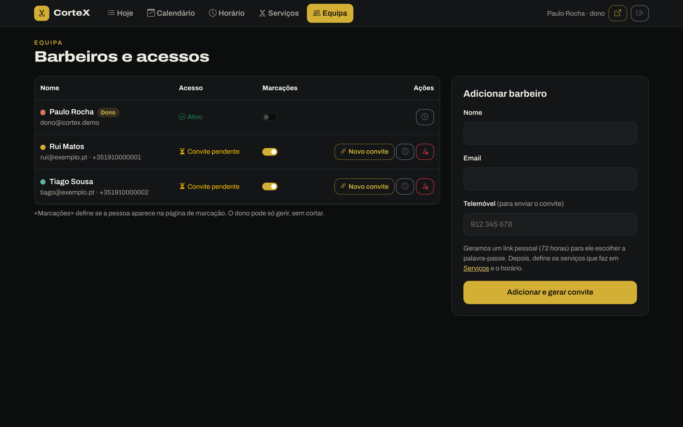The height and width of the screenshot is (427, 683).
Task: Open the Calendário tab
Action: point(171,13)
